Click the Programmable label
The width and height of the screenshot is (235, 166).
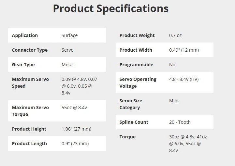click(136, 65)
